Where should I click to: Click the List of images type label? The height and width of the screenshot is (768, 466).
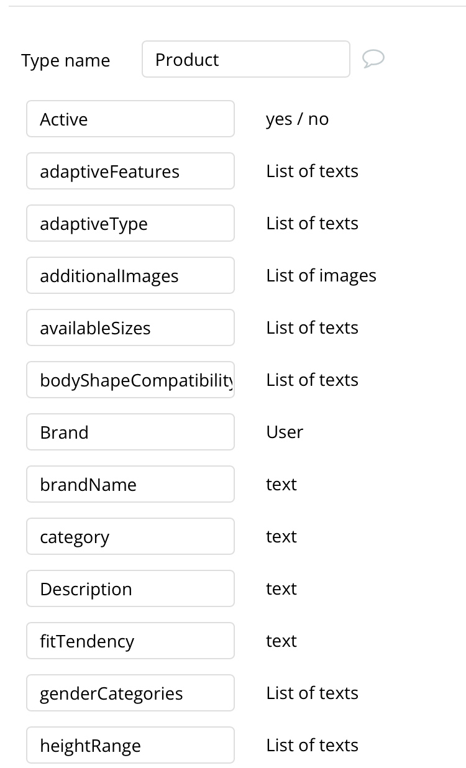pos(321,275)
